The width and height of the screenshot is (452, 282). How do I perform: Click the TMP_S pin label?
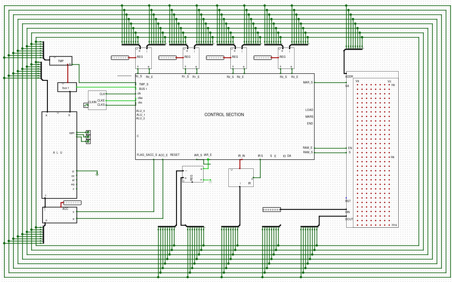coord(144,84)
